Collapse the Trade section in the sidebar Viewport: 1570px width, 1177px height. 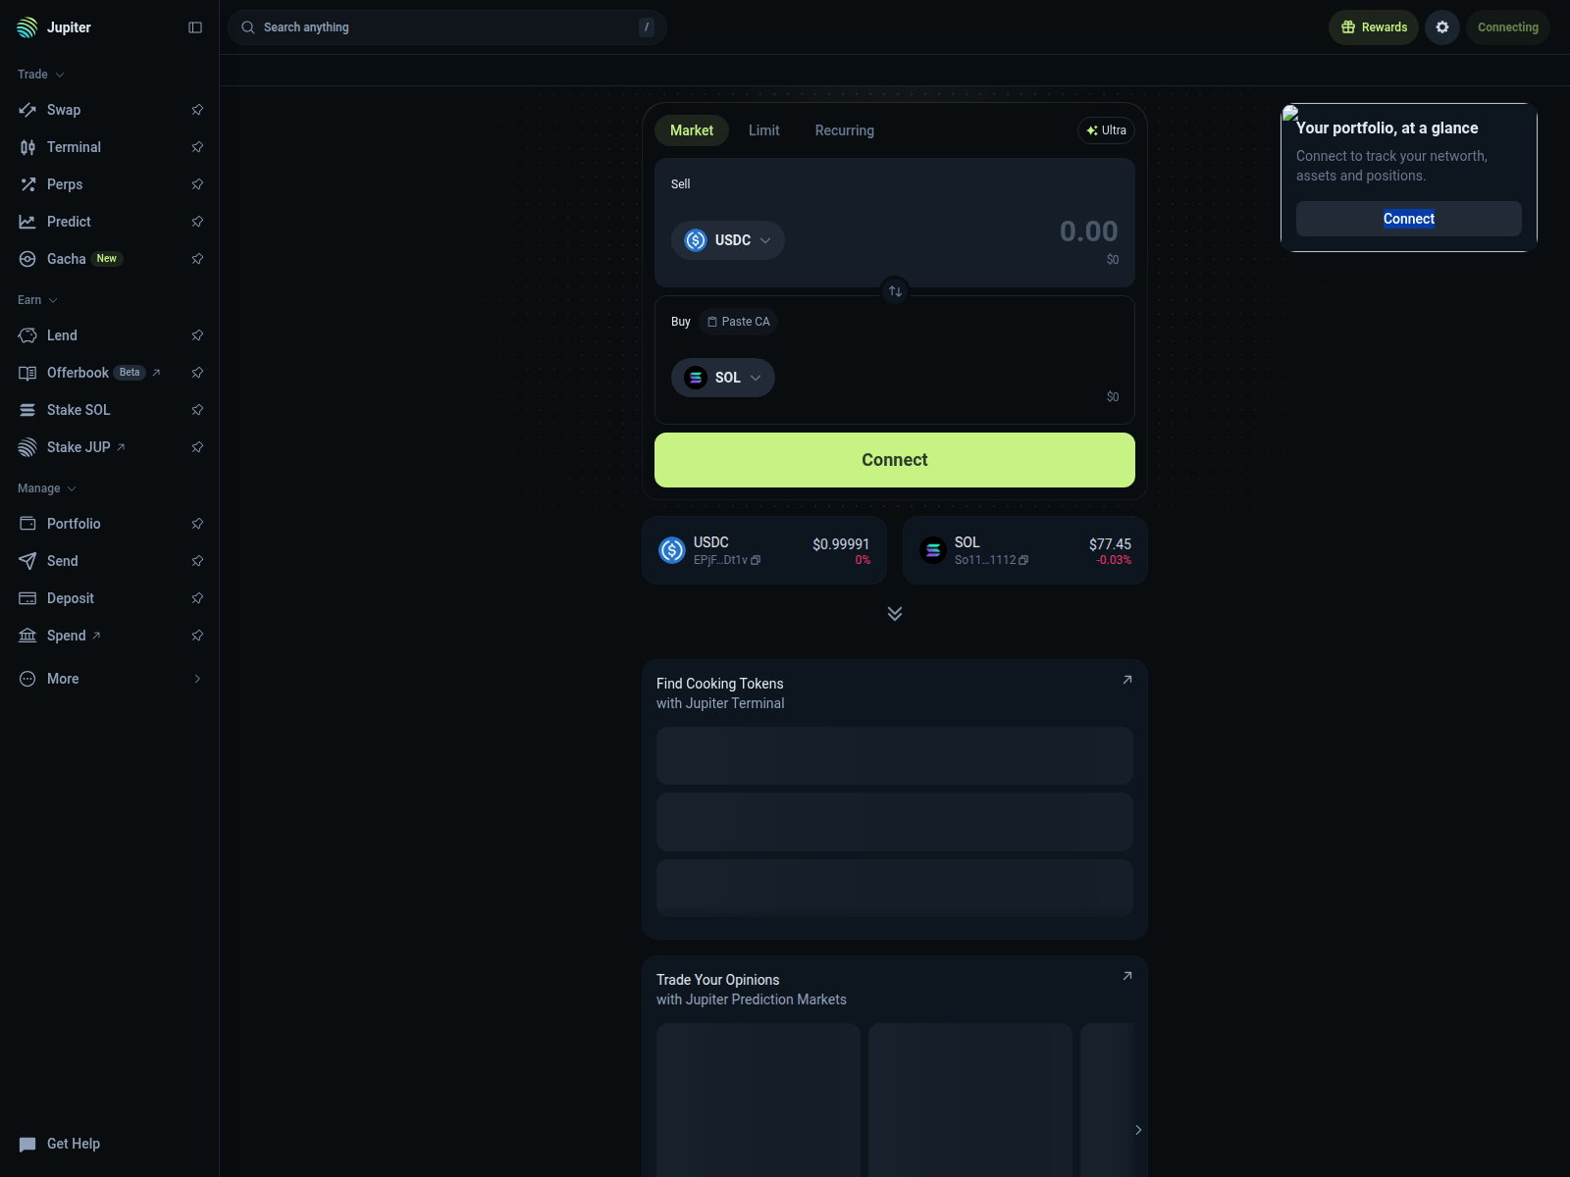[41, 75]
